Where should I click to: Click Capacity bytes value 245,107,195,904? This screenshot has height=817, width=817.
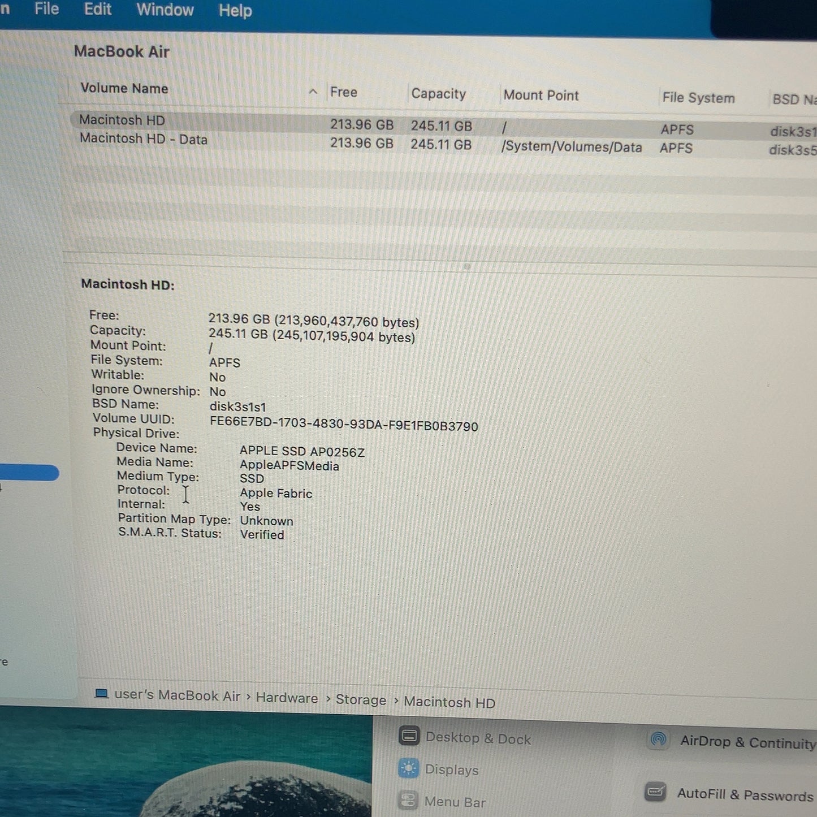click(344, 336)
